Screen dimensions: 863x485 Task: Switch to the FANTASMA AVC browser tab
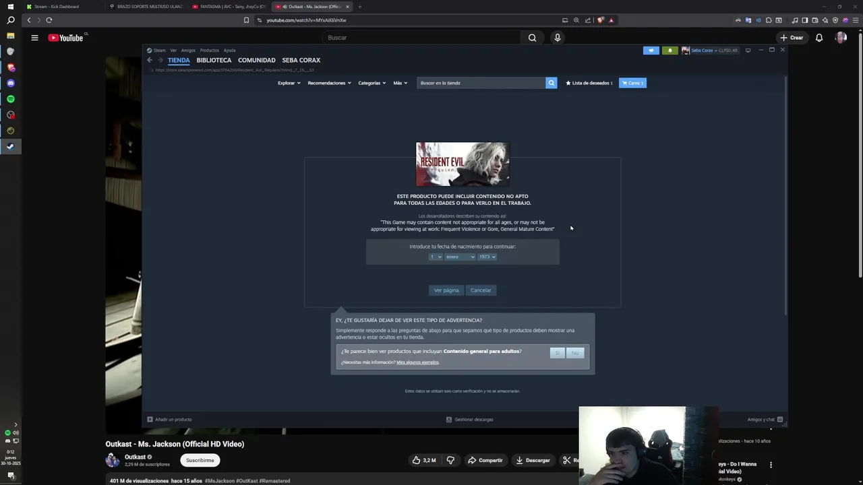229,7
